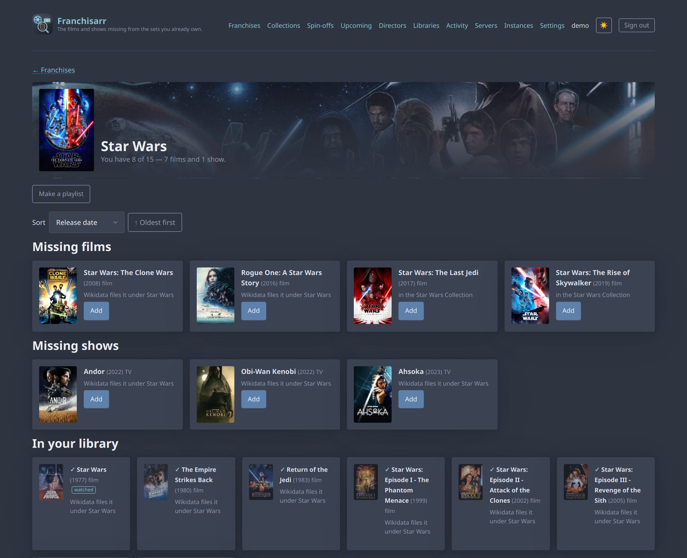Select the Andor title text
The image size is (687, 558).
tap(94, 372)
